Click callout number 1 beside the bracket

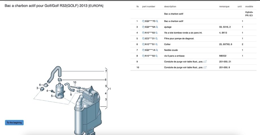pos(110,89)
